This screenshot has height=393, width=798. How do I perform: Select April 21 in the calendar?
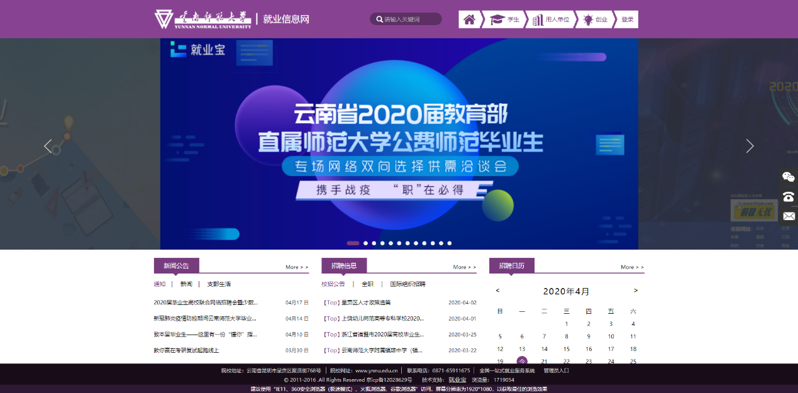[x=544, y=362]
